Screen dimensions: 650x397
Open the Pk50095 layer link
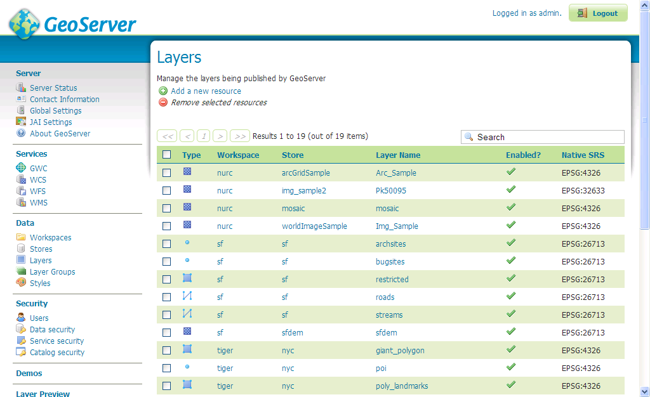391,190
